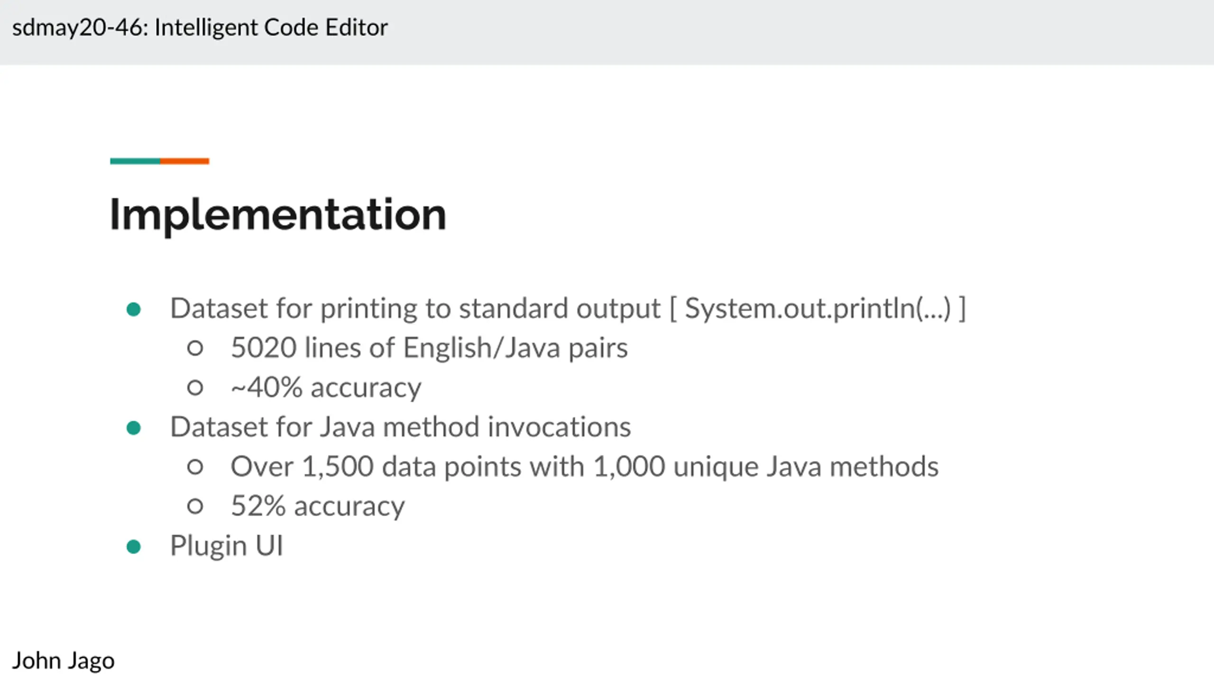
Task: Select the Implementation heading
Action: pos(278,214)
